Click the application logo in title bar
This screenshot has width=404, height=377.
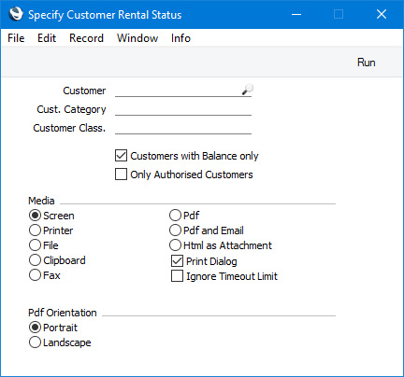[x=16, y=14]
